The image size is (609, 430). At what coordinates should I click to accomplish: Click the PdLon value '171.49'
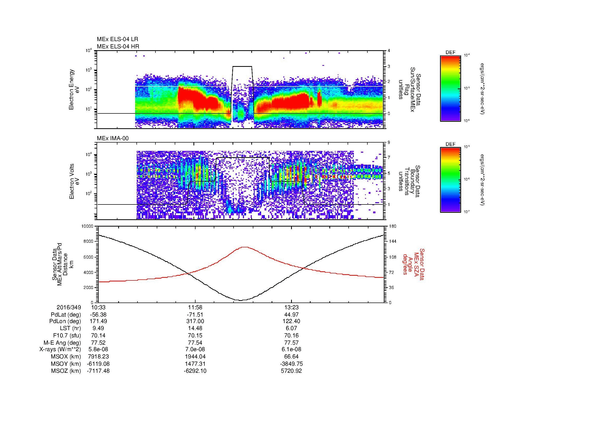click(x=98, y=321)
